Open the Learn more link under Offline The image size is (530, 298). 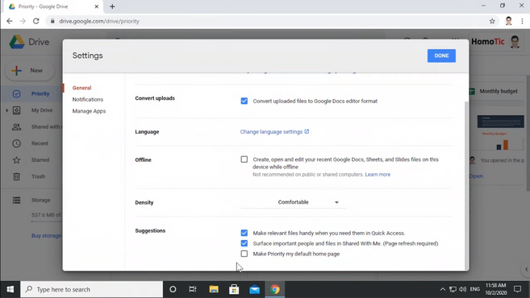(378, 175)
